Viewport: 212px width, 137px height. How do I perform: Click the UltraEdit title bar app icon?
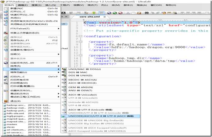click(x=3, y=2)
